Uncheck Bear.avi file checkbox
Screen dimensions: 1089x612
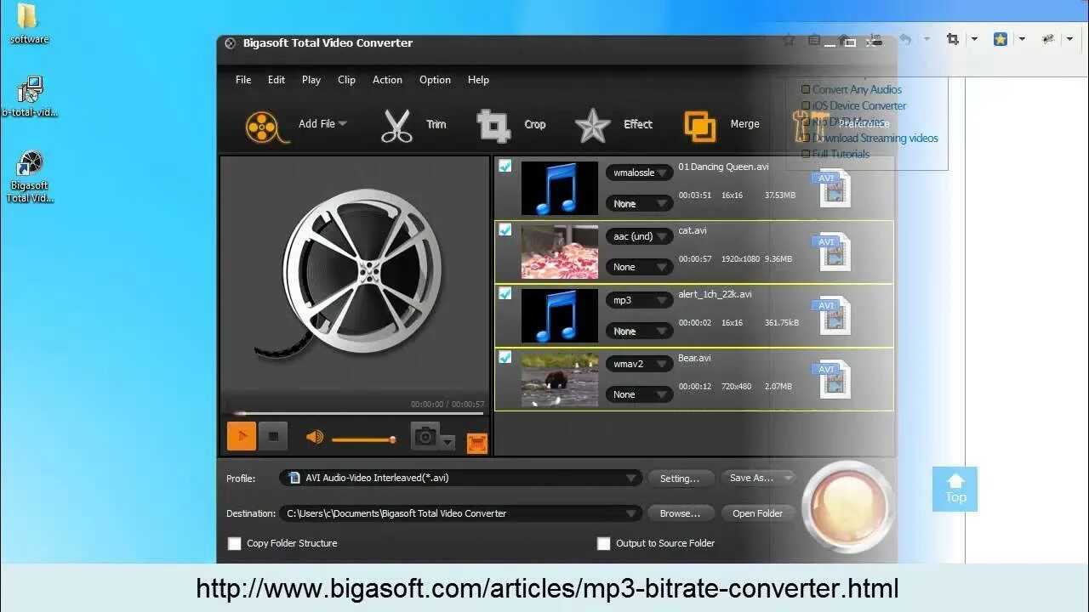coord(505,357)
